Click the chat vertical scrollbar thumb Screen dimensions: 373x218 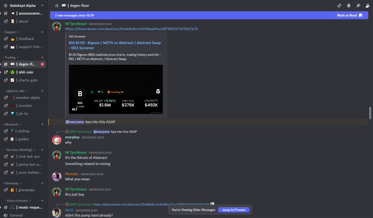click(370, 113)
